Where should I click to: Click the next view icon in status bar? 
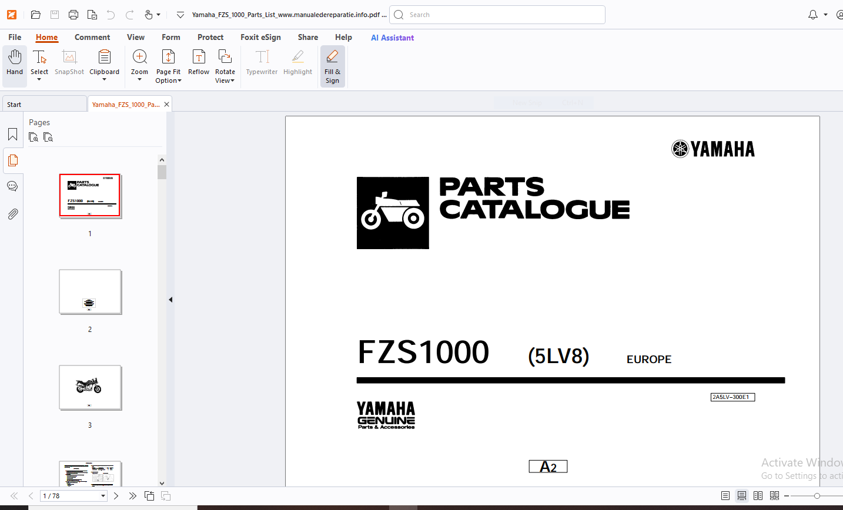166,496
